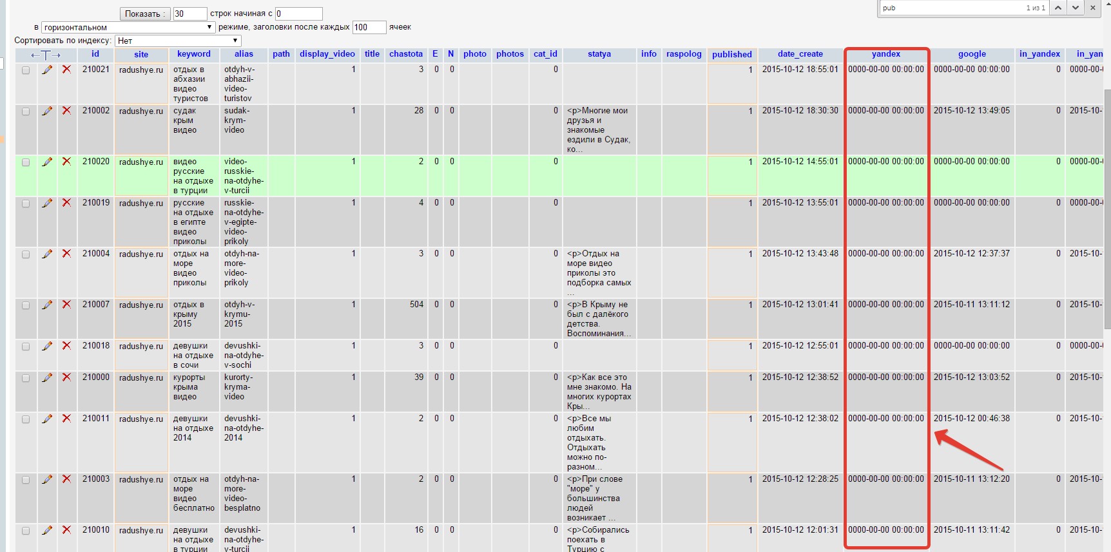Delete row 210003 with the red X
Image resolution: width=1111 pixels, height=552 pixels.
point(66,479)
